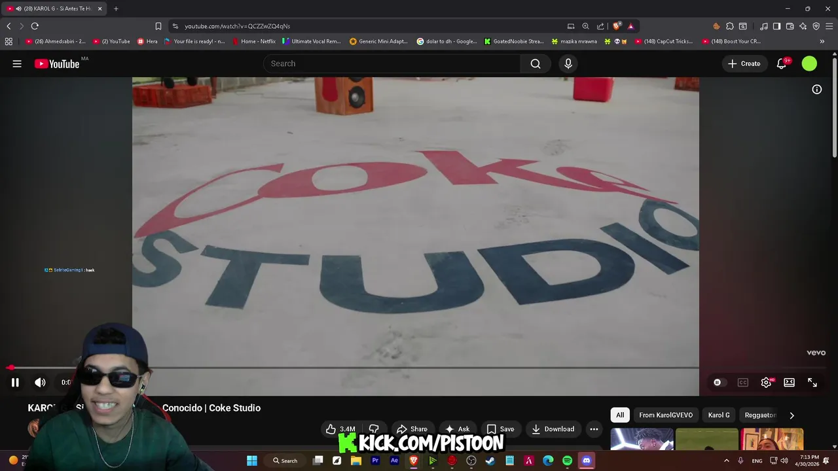Bookmark this page icon
The image size is (838, 471).
(x=158, y=26)
